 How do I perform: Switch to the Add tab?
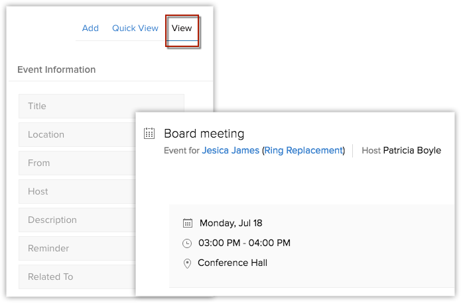[x=90, y=28]
